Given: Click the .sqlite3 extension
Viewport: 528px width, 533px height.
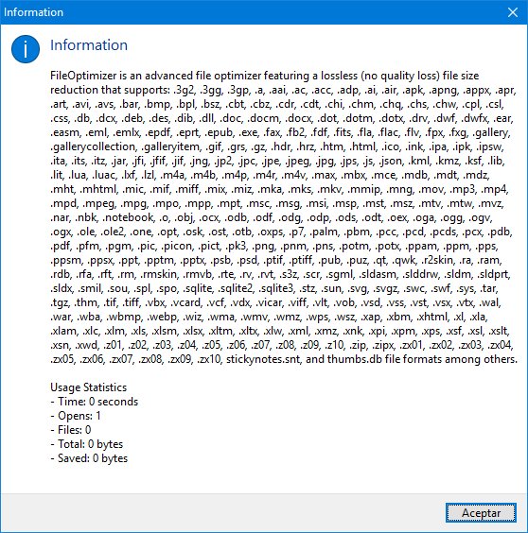Looking at the screenshot, I should tap(275, 288).
